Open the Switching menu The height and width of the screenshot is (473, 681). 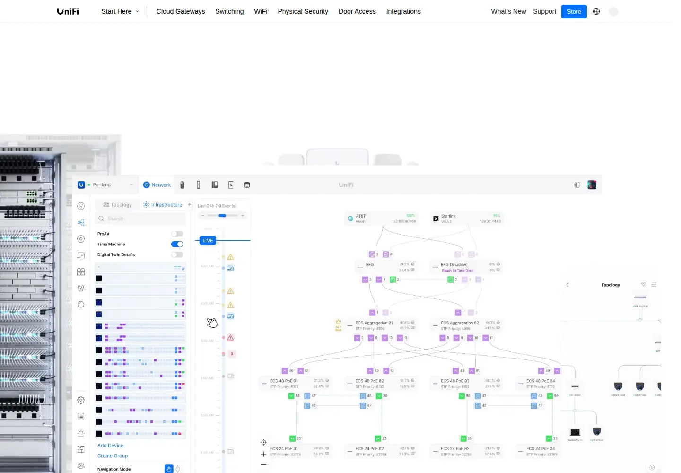(x=229, y=11)
